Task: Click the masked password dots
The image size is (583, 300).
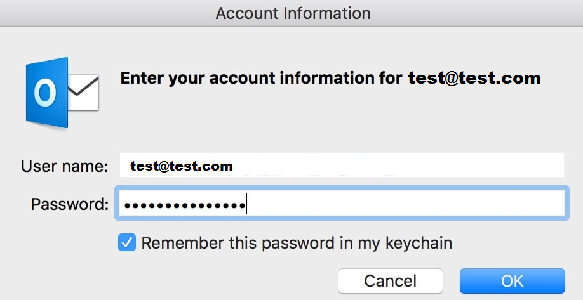Action: tap(184, 205)
